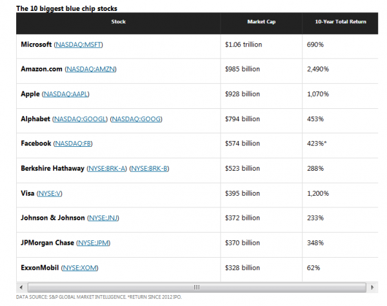The height and width of the screenshot is (306, 387).
Task: Click the 233% return value
Action: tap(315, 218)
